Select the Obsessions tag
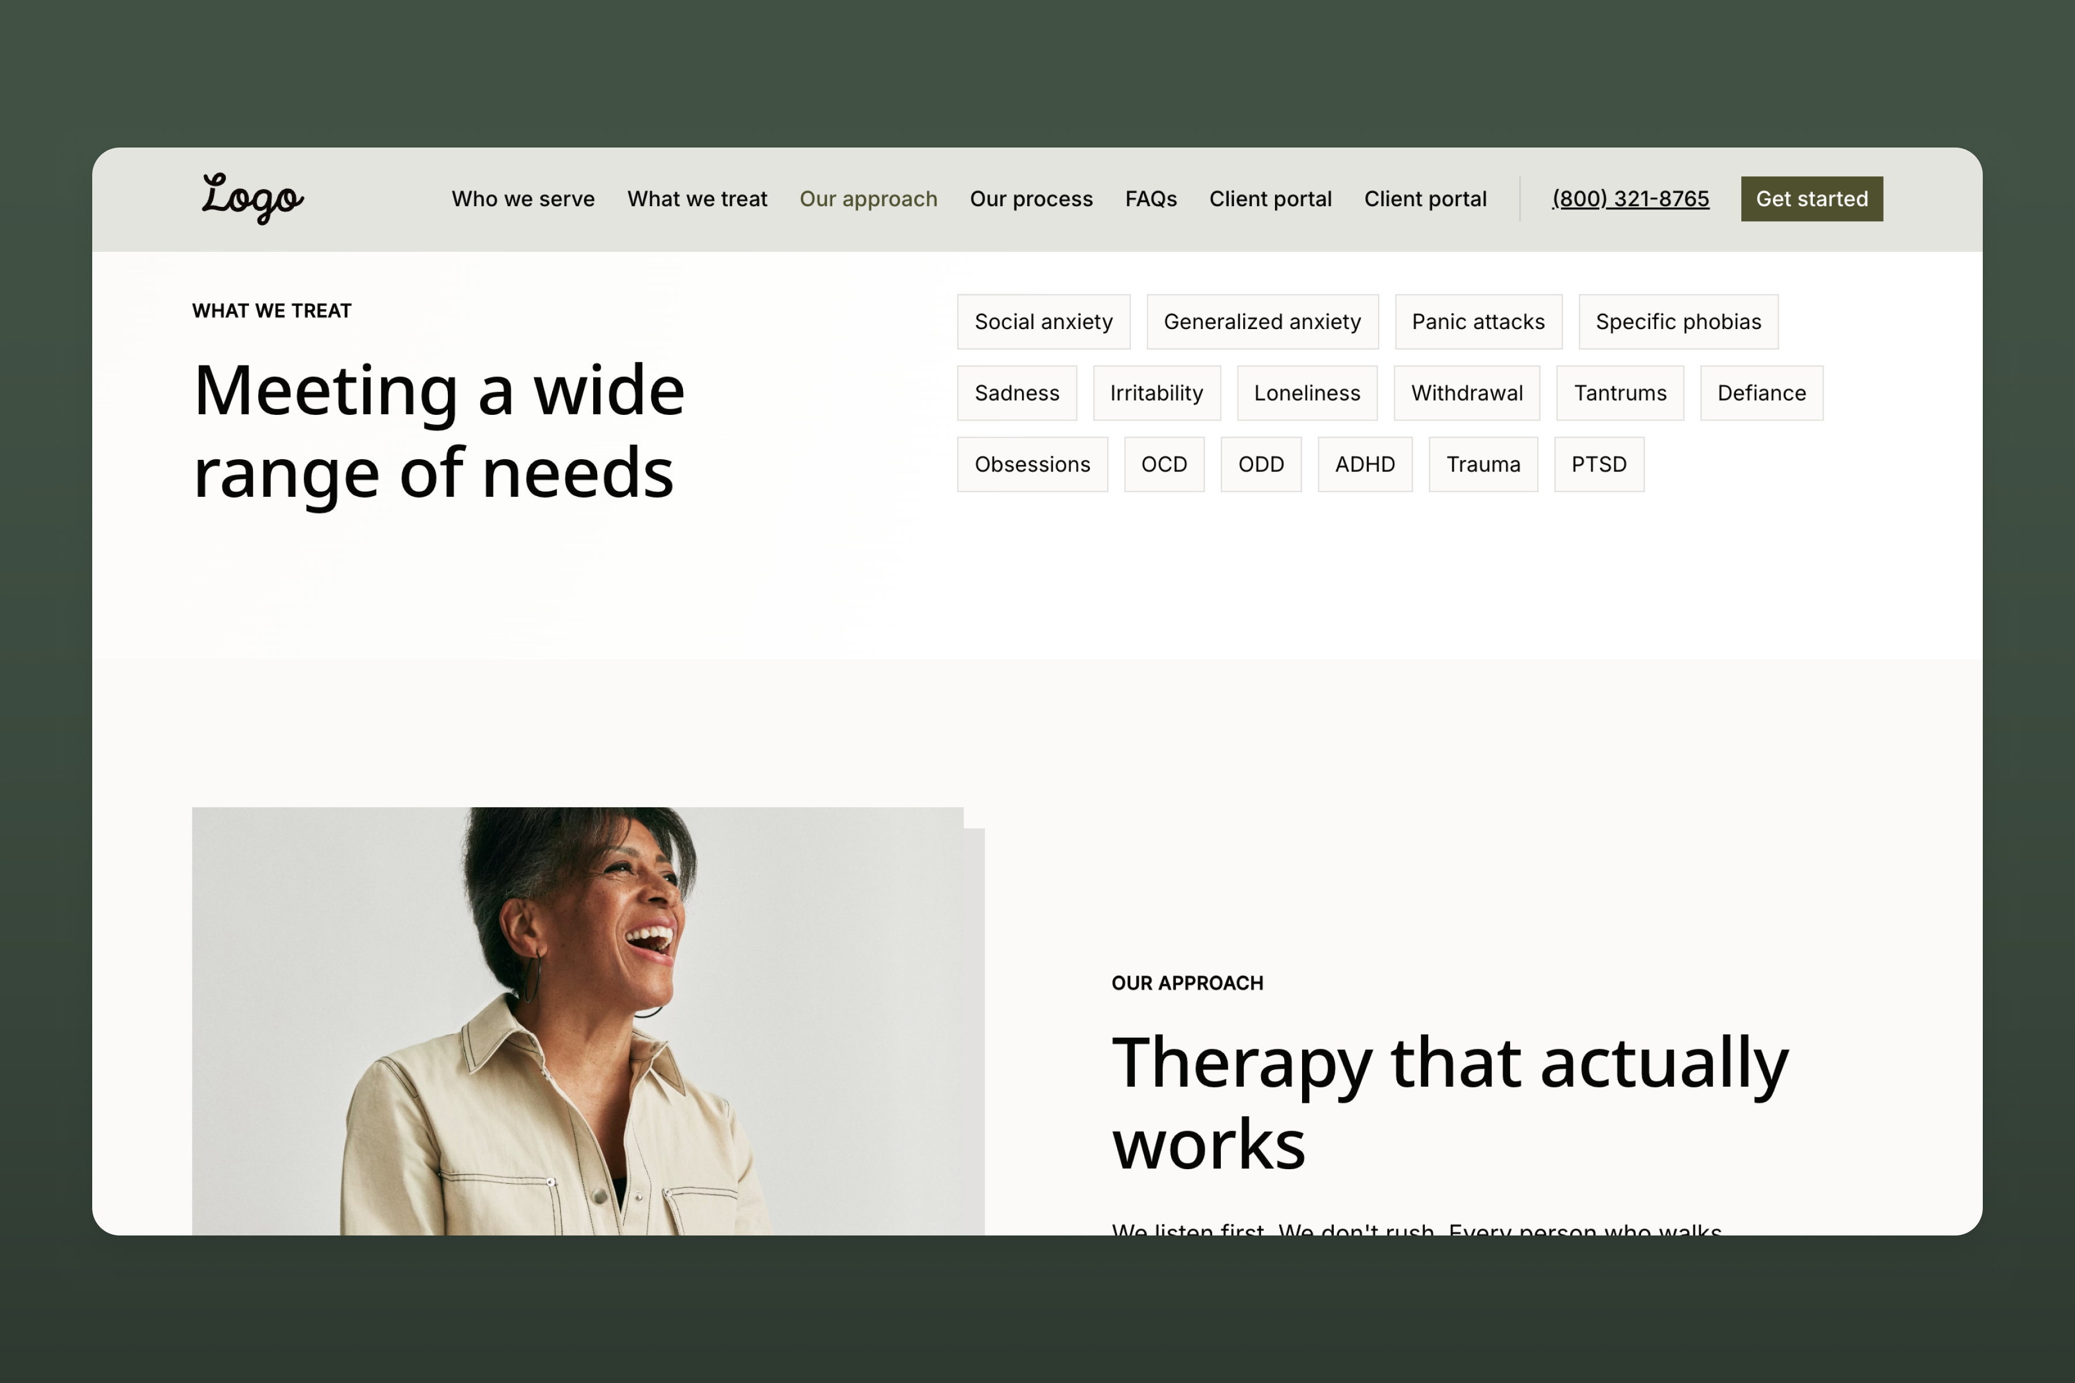The width and height of the screenshot is (2075, 1383). 1031,465
